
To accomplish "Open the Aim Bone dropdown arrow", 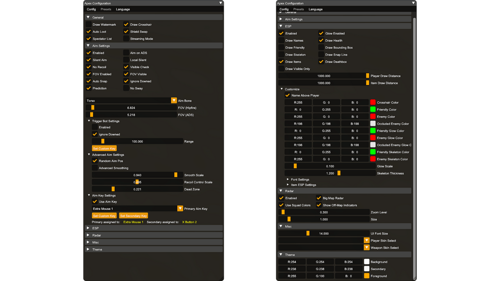I will [174, 100].
